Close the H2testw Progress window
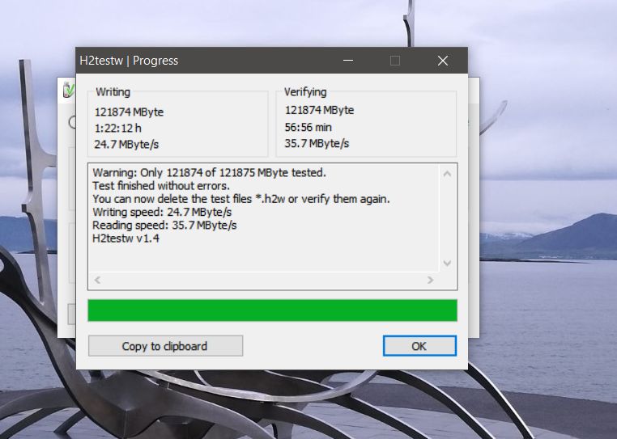Viewport: 617px width, 439px height. 443,61
